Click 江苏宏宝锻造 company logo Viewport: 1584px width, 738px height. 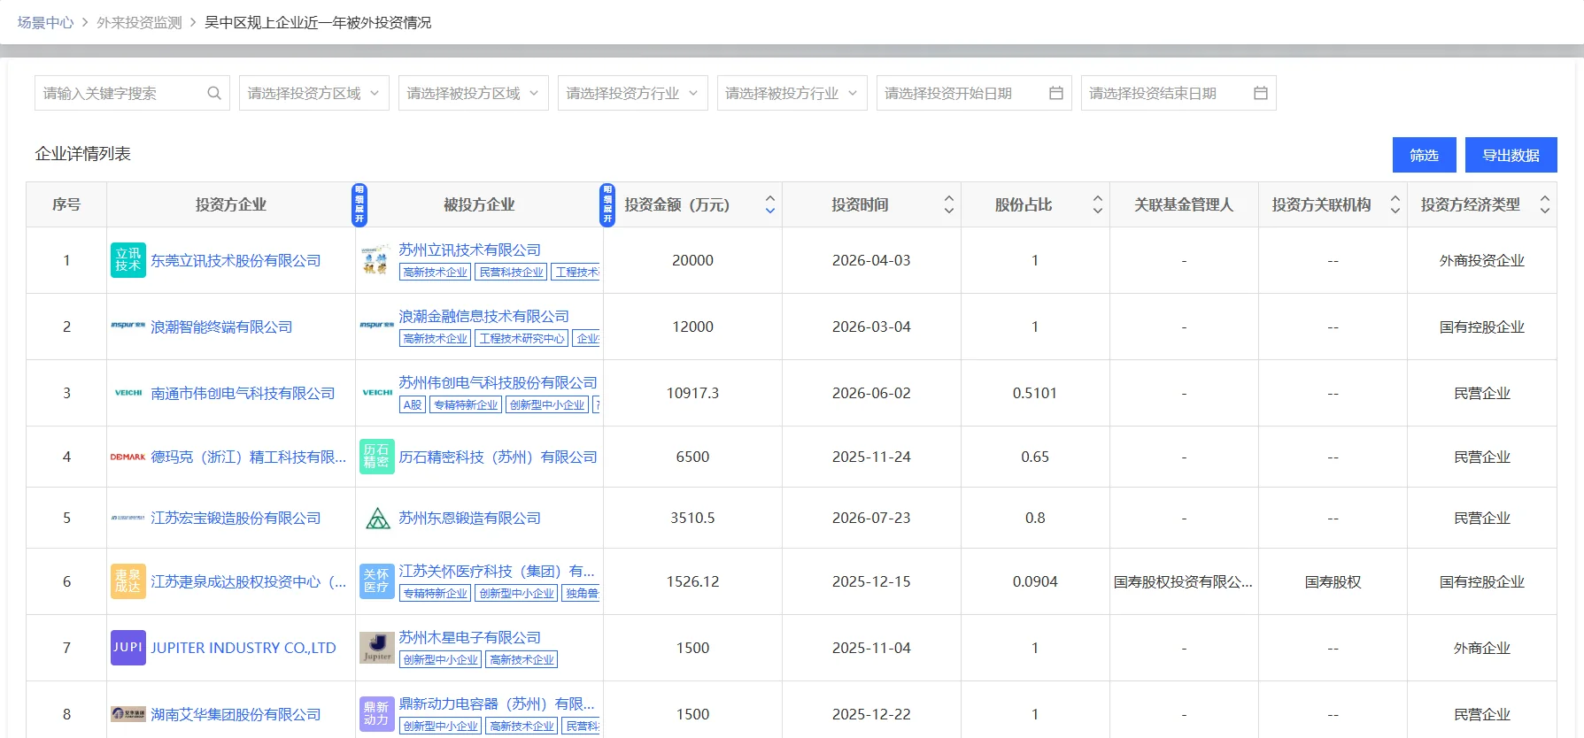point(128,518)
